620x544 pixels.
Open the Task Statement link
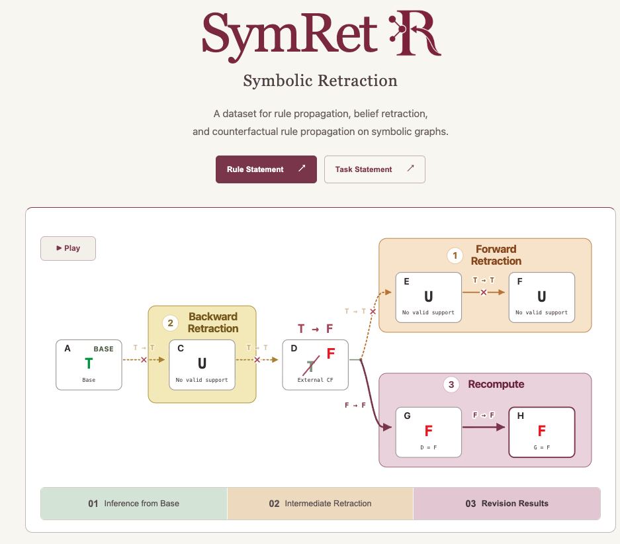pos(375,169)
